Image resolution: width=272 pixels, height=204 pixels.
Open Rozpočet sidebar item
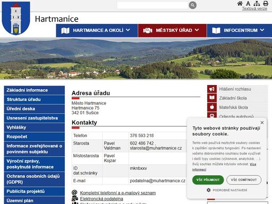(35, 137)
